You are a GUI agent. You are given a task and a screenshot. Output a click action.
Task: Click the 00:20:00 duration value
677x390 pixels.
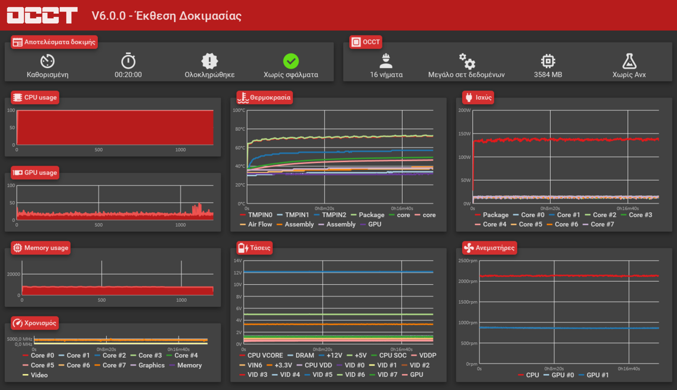point(128,75)
